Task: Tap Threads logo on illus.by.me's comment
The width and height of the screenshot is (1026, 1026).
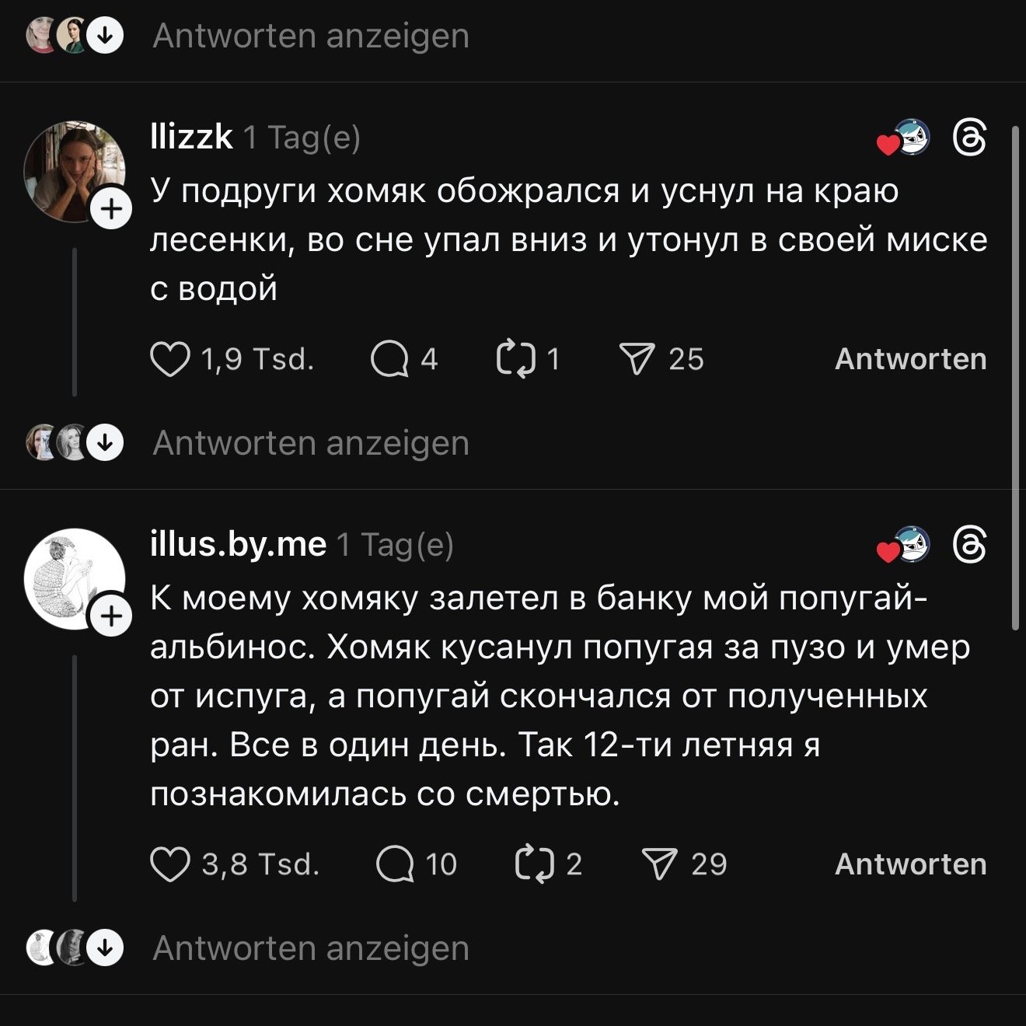Action: [x=969, y=546]
